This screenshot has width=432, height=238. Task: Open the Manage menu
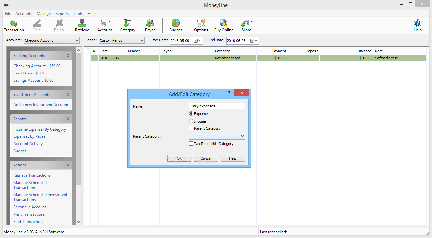[x=44, y=14]
